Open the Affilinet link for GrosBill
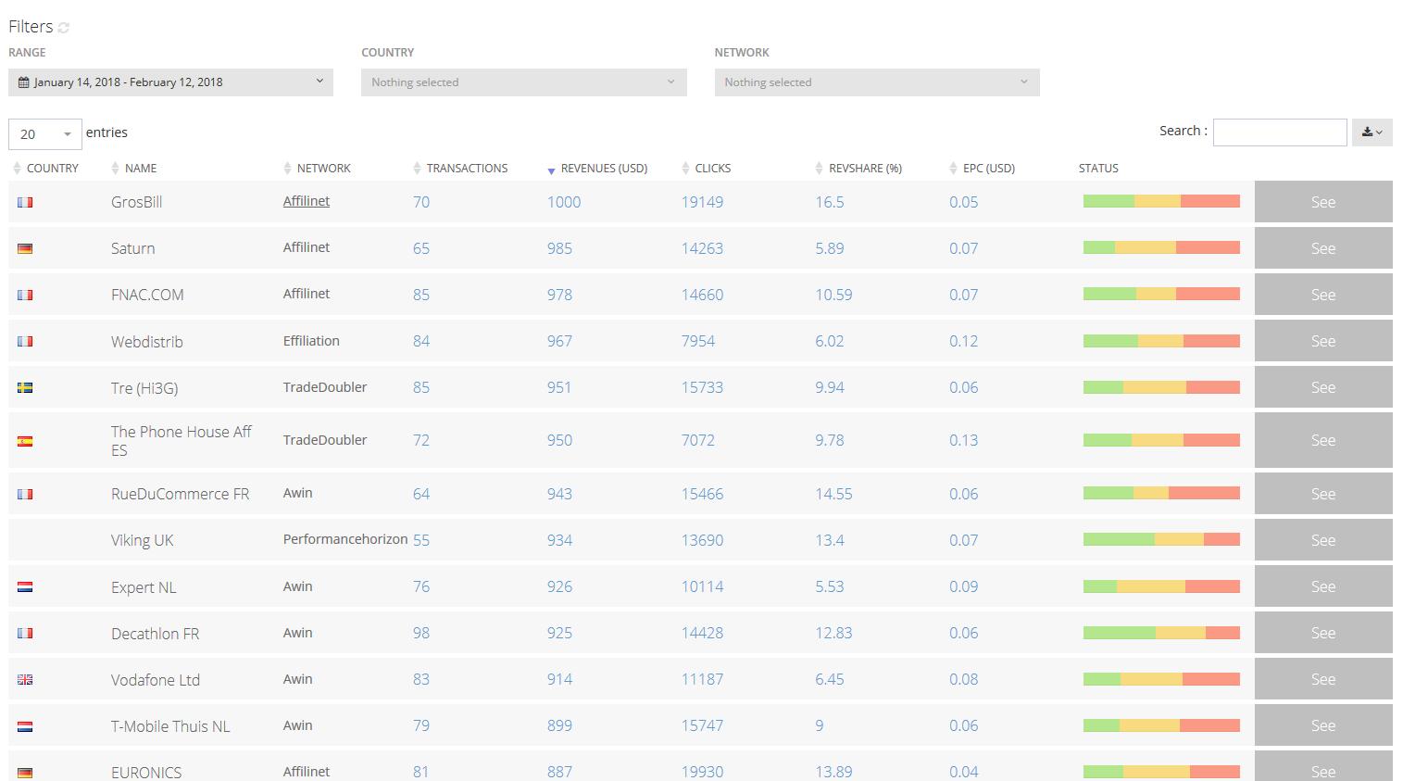Screen dimensions: 1403x781 [307, 201]
